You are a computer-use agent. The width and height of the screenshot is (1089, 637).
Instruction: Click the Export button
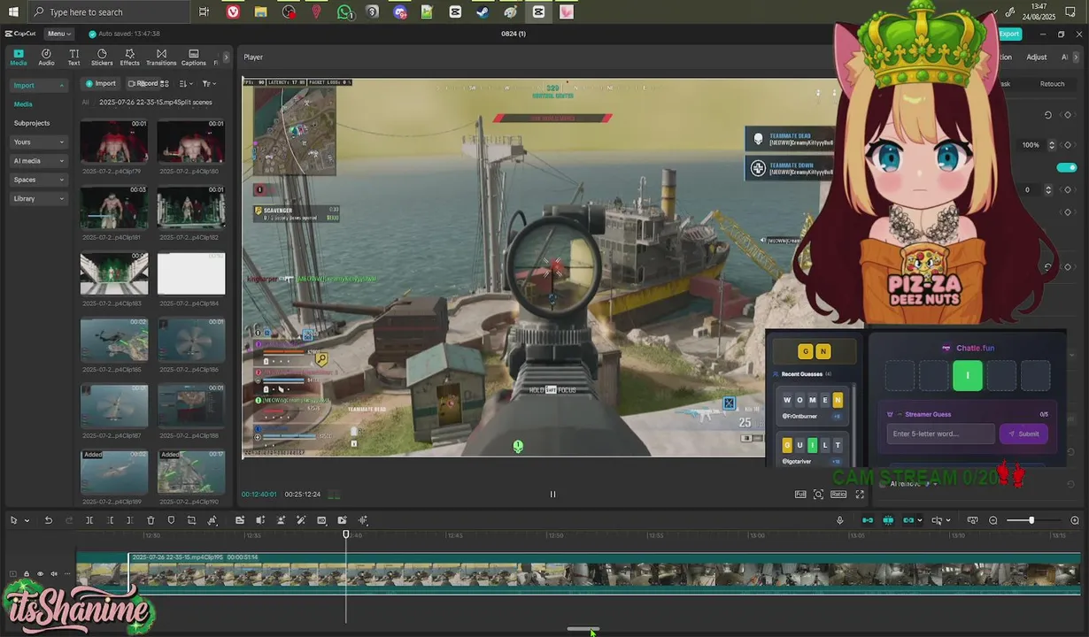pyautogui.click(x=1009, y=34)
